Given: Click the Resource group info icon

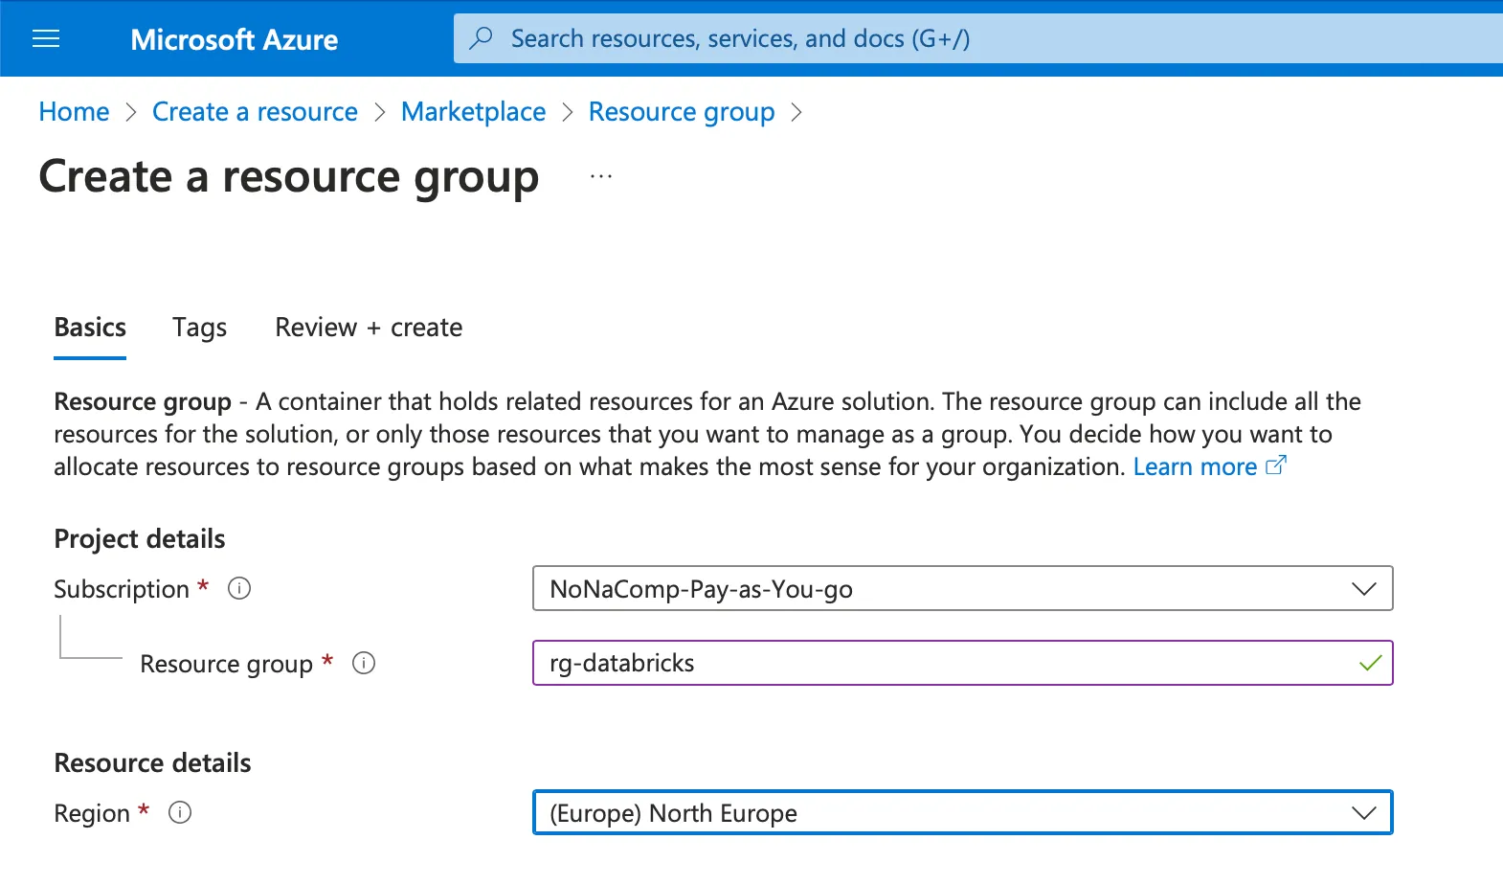Looking at the screenshot, I should tap(364, 663).
